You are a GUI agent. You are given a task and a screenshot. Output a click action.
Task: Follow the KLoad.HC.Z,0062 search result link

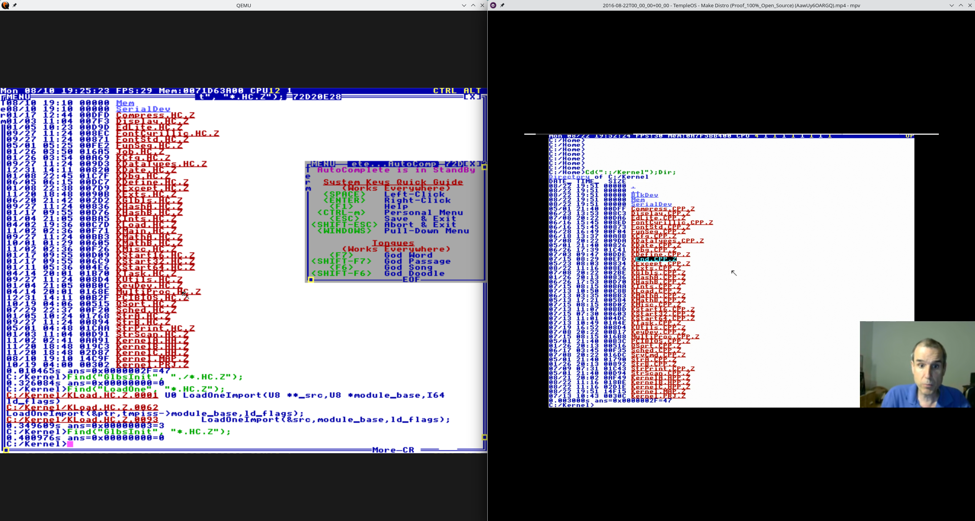click(x=82, y=408)
